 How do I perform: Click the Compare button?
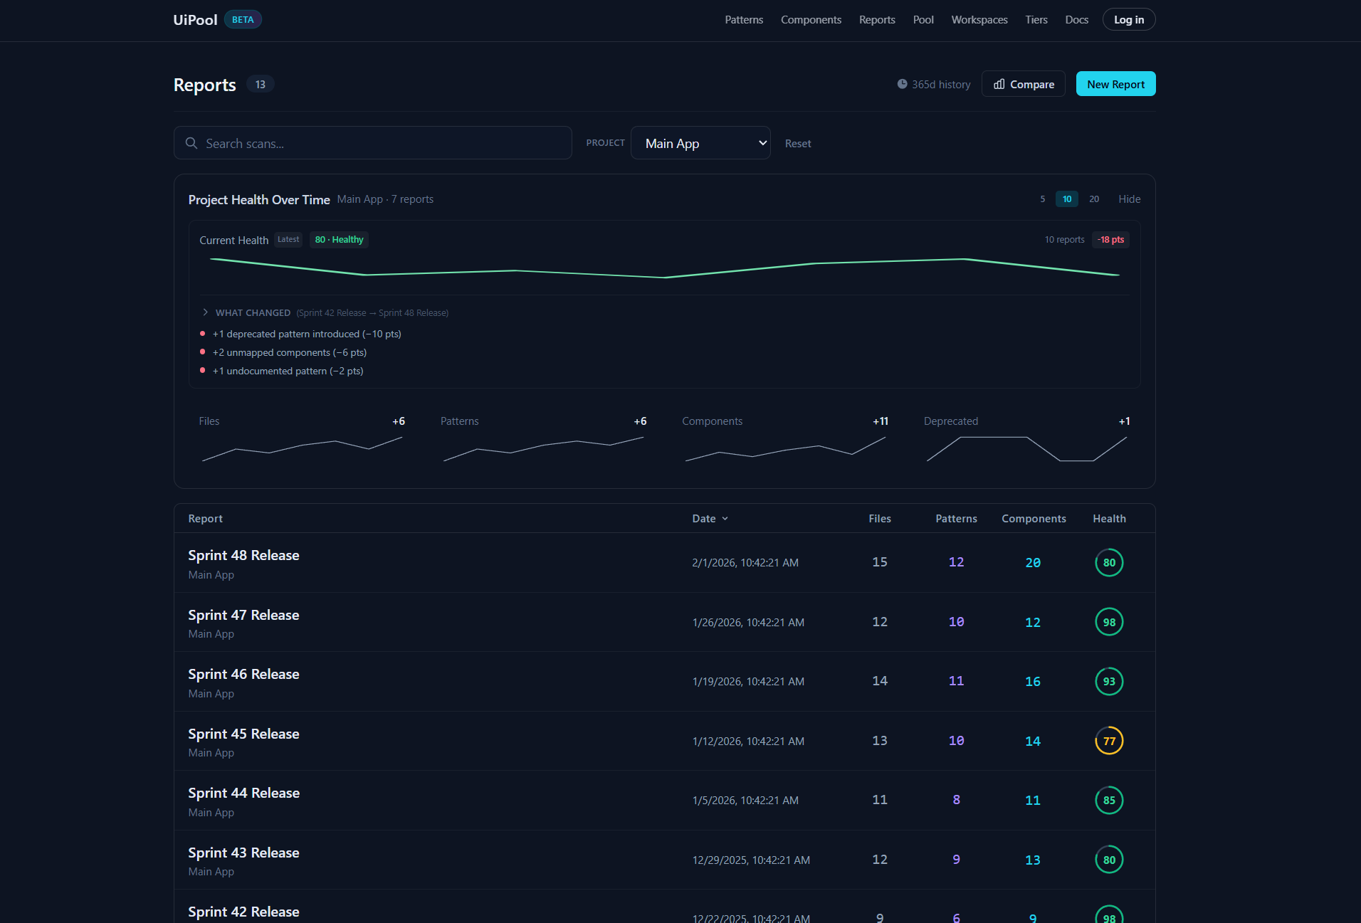click(1024, 84)
